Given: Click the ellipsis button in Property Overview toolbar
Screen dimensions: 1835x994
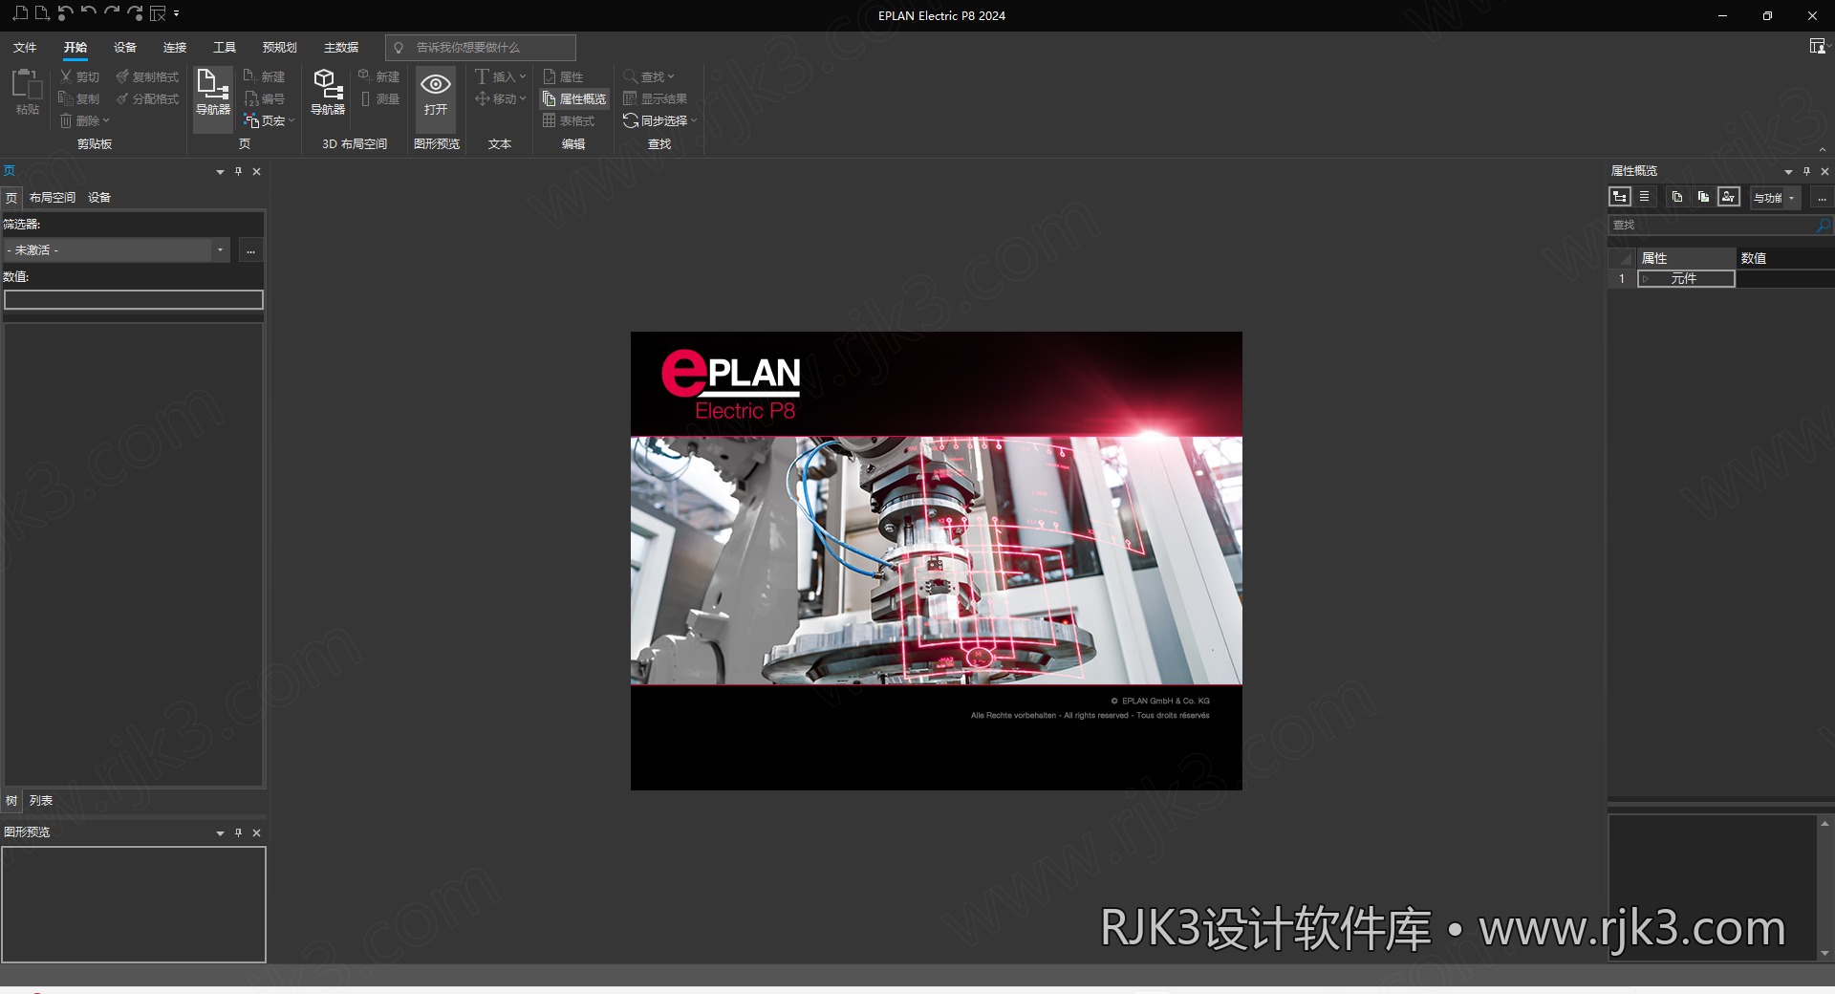Looking at the screenshot, I should point(1822,198).
